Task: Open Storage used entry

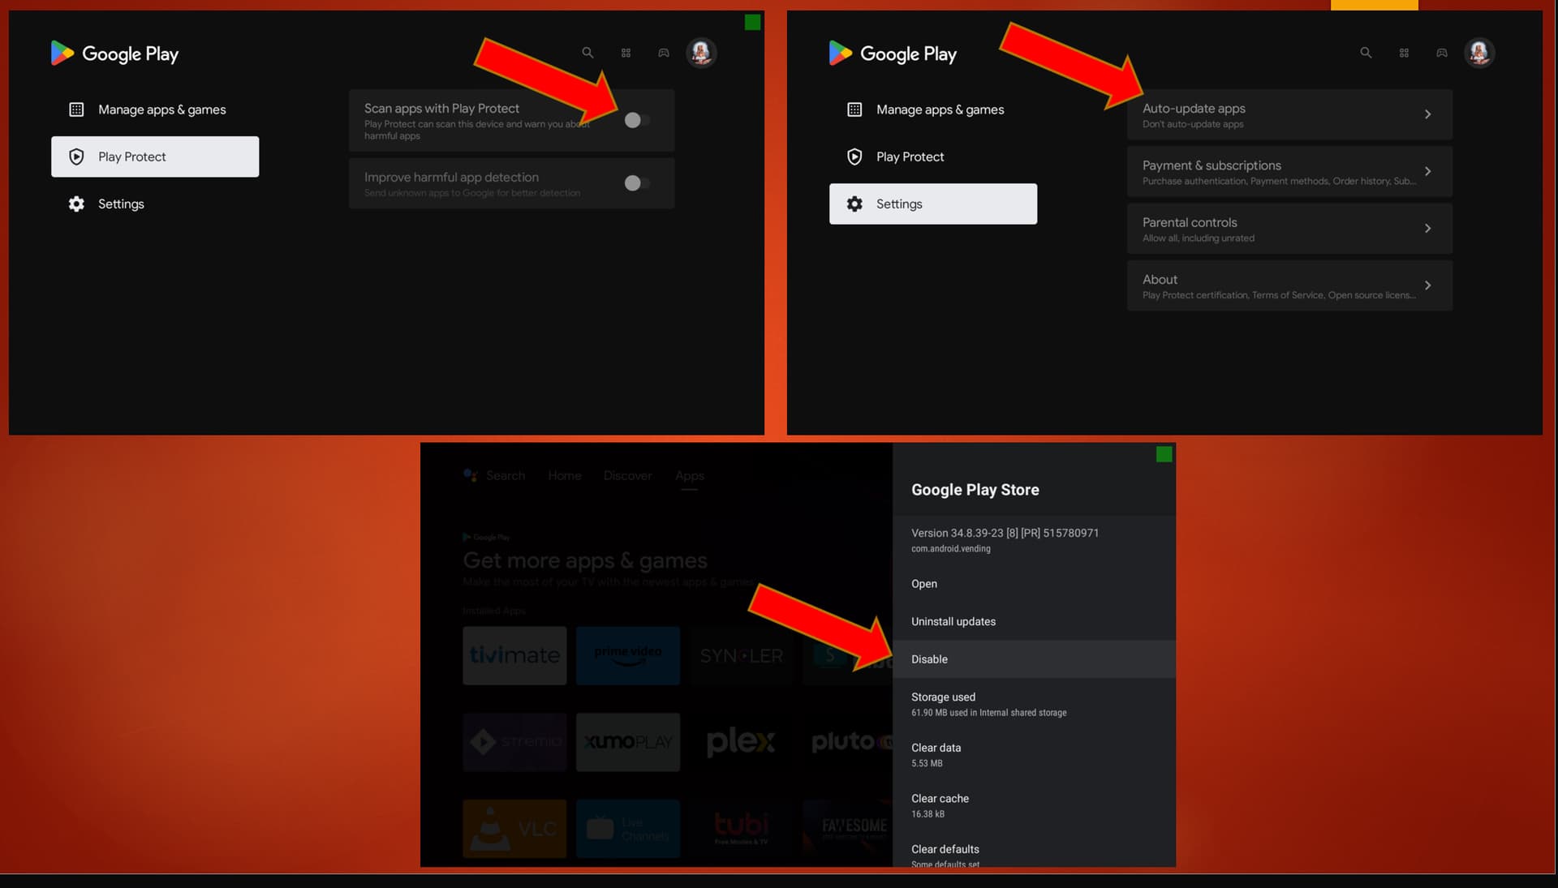Action: click(x=1034, y=704)
